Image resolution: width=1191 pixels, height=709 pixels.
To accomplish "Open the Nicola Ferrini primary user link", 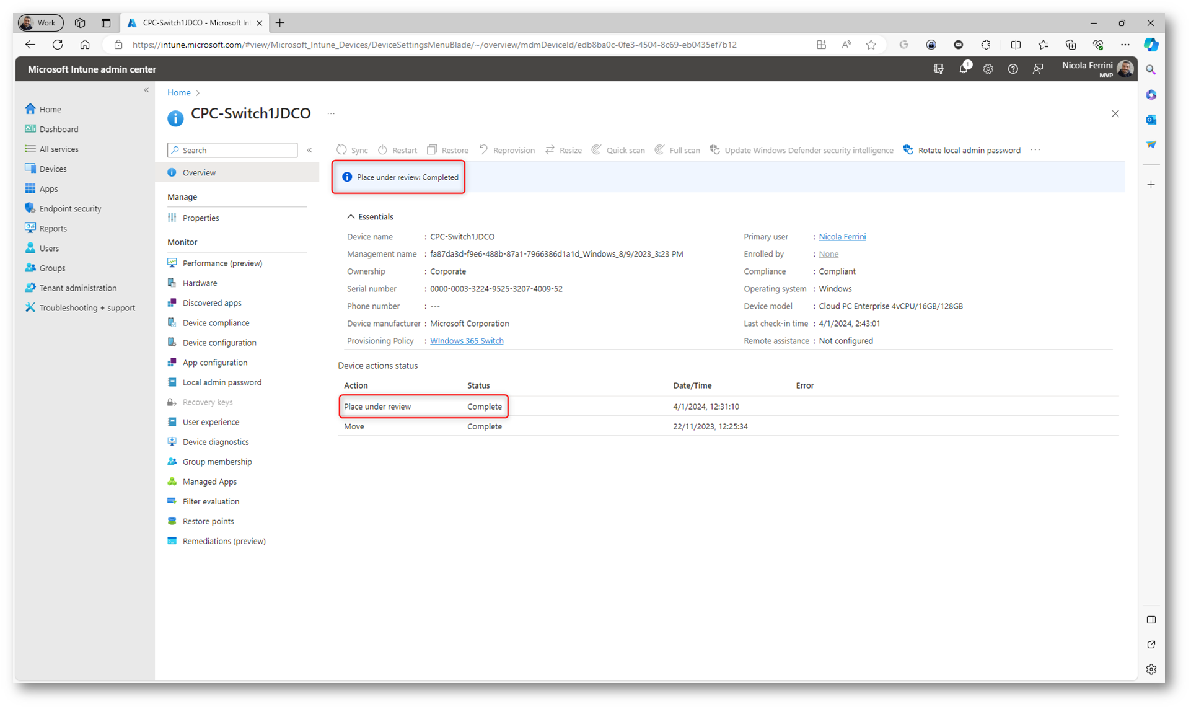I will [842, 237].
